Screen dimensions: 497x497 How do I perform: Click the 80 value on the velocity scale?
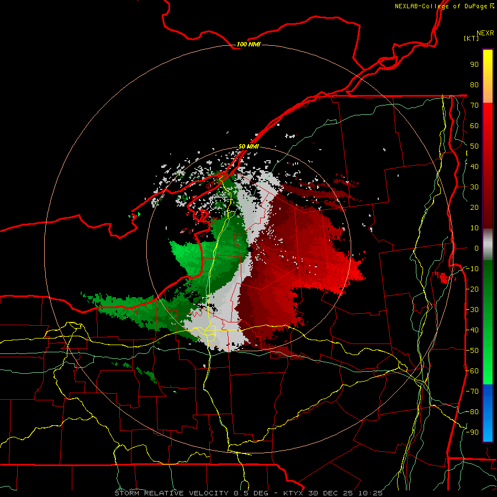click(474, 85)
